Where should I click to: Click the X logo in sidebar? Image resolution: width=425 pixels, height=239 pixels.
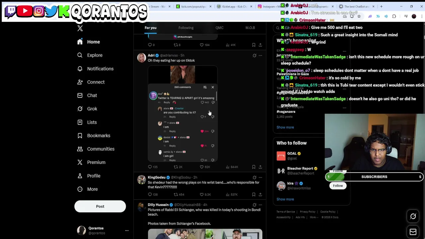point(80,29)
